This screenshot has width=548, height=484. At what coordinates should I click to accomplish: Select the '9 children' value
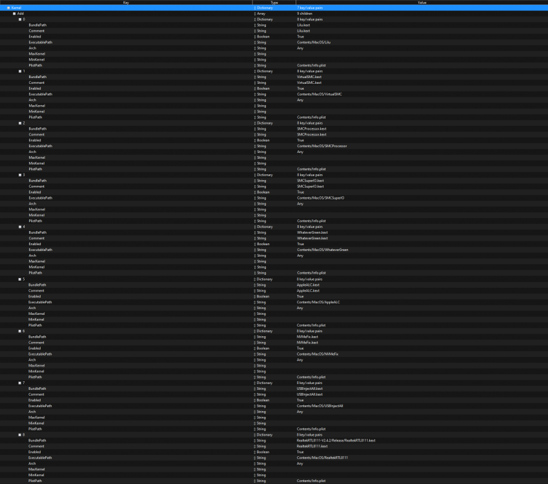click(305, 14)
